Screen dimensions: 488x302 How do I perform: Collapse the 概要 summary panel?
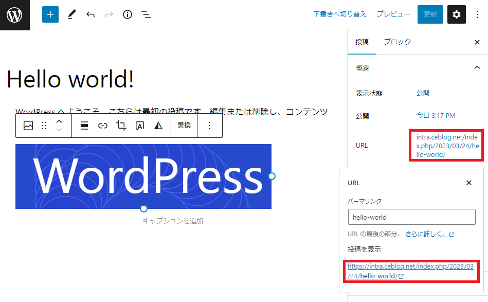click(477, 67)
